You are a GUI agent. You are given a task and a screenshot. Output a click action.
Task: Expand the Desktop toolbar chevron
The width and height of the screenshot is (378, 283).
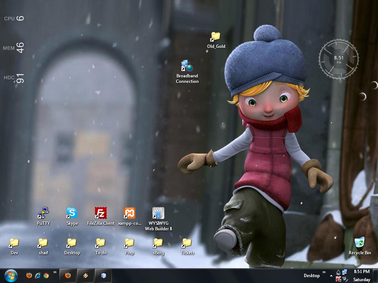point(324,273)
